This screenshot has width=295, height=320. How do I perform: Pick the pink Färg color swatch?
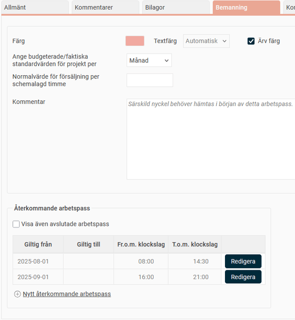tap(135, 41)
